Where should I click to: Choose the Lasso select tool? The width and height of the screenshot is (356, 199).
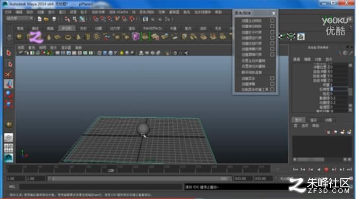9,64
